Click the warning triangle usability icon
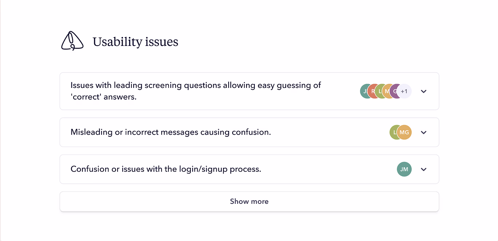Screen dimensions: 498x241 pos(72,41)
